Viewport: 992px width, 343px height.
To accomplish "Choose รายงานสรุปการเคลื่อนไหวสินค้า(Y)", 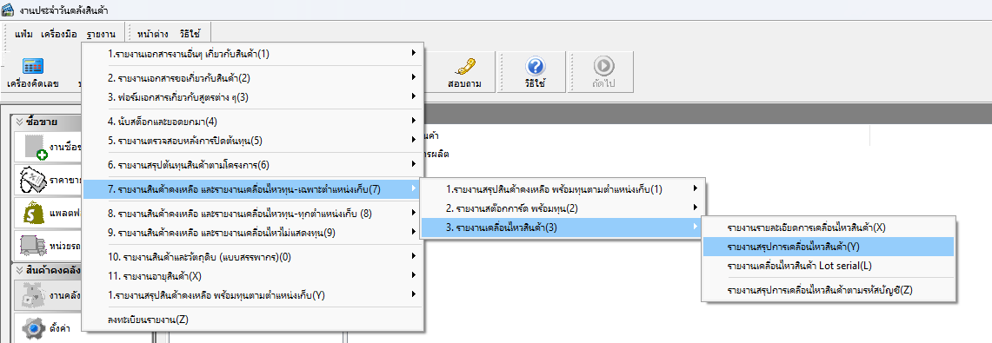I will pos(829,247).
